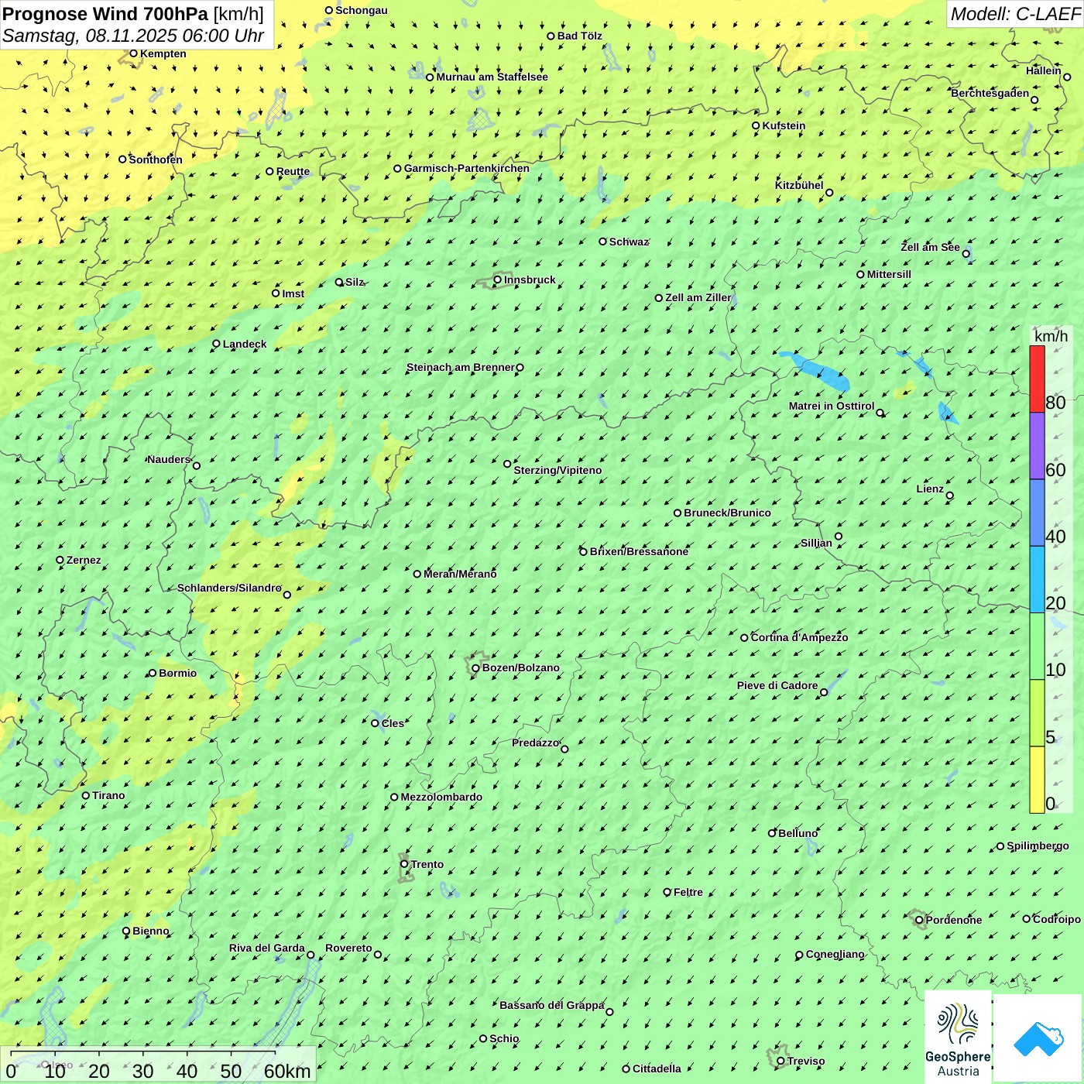This screenshot has width=1084, height=1084.
Task: Click the Bienno label
Action: click(x=151, y=931)
